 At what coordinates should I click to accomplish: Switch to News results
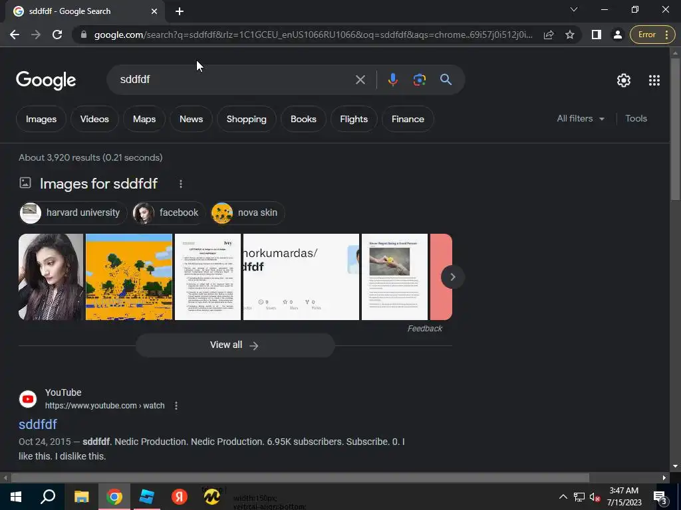[x=191, y=119]
